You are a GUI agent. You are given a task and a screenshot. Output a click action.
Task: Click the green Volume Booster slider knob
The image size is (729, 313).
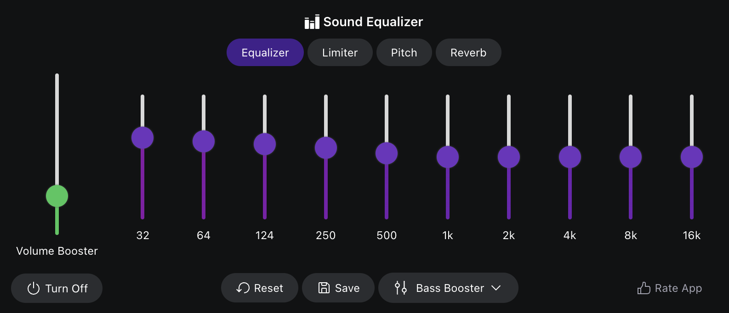click(57, 196)
